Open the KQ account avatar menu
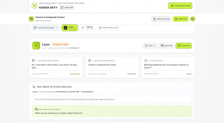 193,19
